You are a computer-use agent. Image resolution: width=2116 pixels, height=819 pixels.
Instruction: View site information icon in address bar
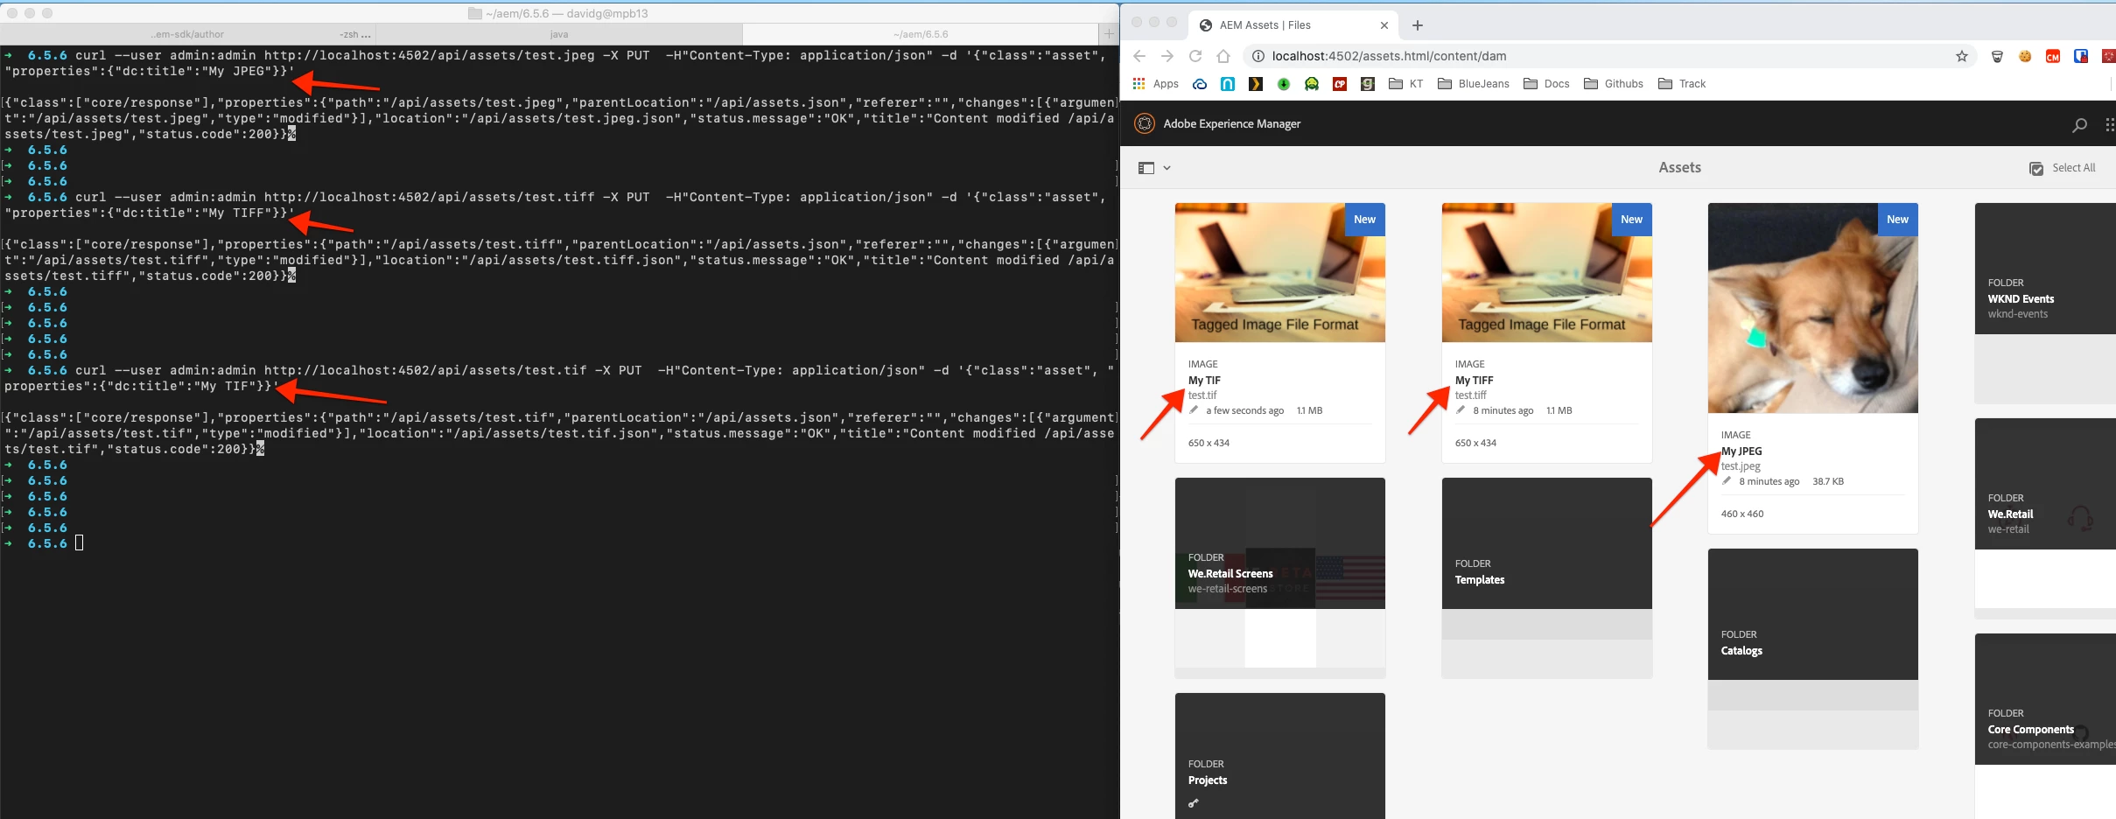click(1258, 56)
